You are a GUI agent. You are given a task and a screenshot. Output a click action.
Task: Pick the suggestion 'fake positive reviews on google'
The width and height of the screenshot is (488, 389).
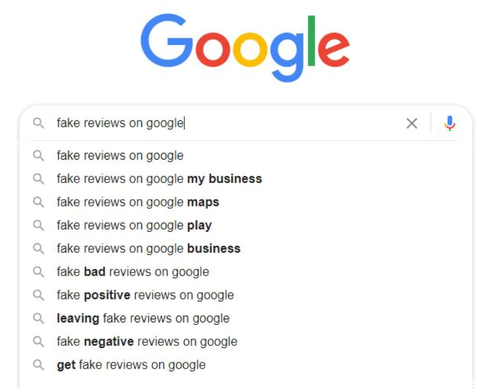tap(246, 295)
